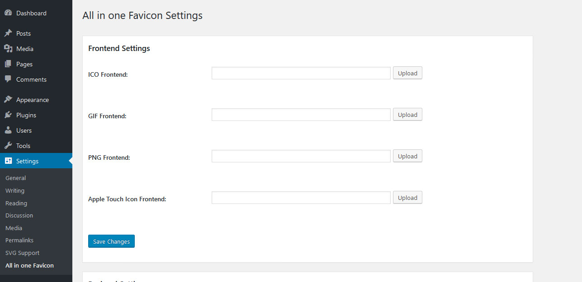Image resolution: width=582 pixels, height=282 pixels.
Task: Click the Pages document icon
Action: pos(8,64)
